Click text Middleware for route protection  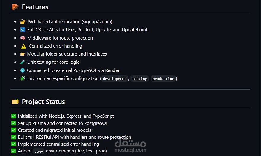[60, 38]
